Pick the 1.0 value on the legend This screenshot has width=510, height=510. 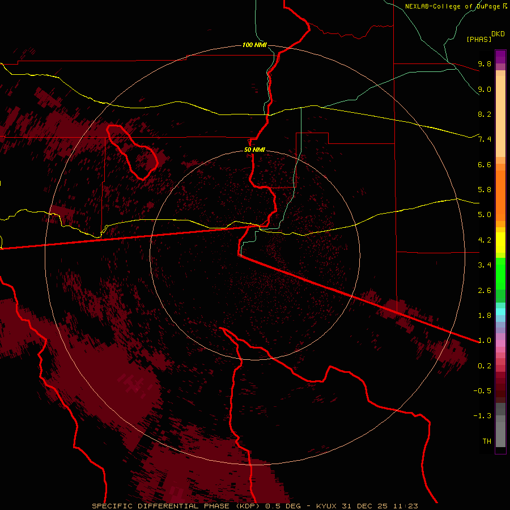click(x=484, y=341)
